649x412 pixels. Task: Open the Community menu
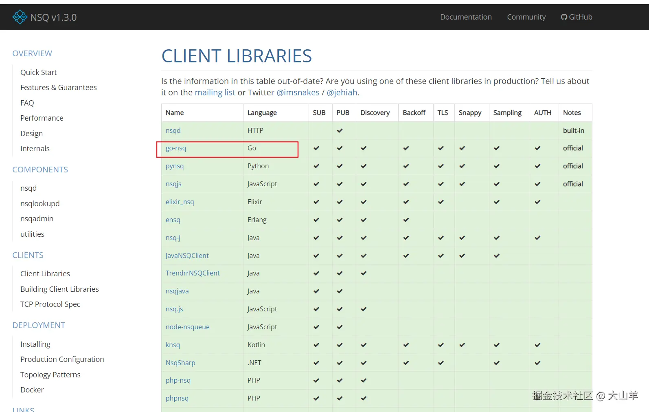click(526, 17)
